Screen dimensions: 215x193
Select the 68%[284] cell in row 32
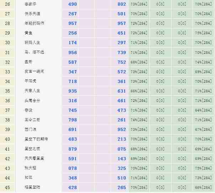tap(139, 62)
